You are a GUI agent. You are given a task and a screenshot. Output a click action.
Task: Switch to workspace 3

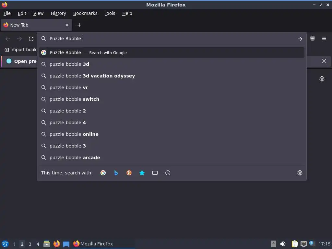coord(30,244)
